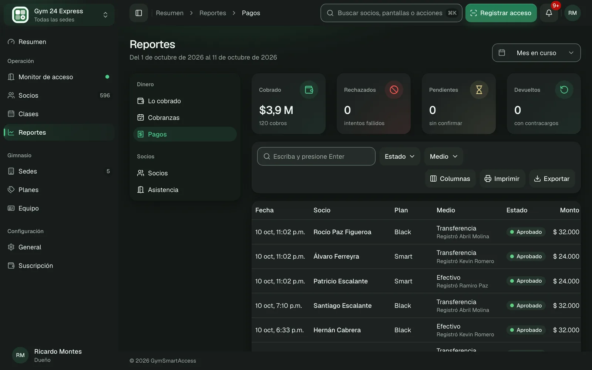This screenshot has height=370, width=592.
Task: Click the Pendientes hourglass icon
Action: [x=479, y=90]
